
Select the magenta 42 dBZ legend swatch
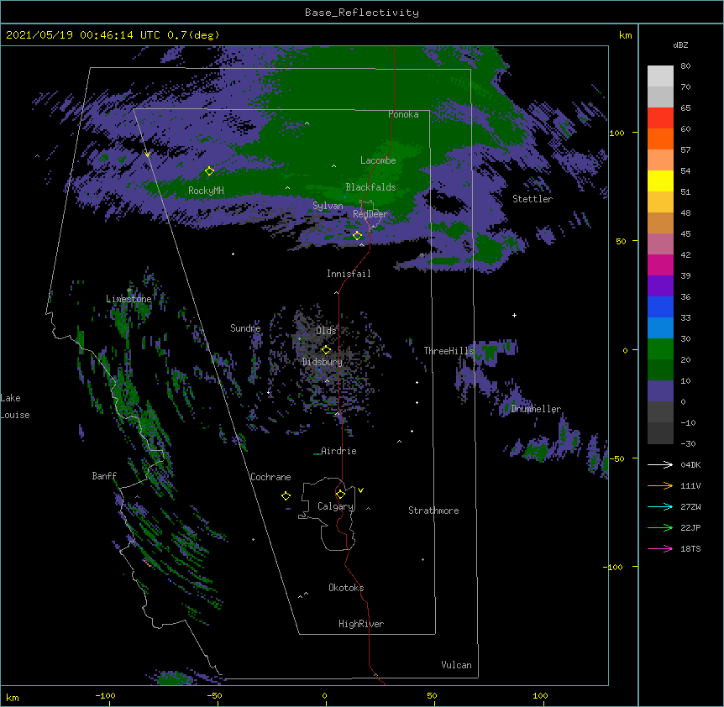pos(660,264)
